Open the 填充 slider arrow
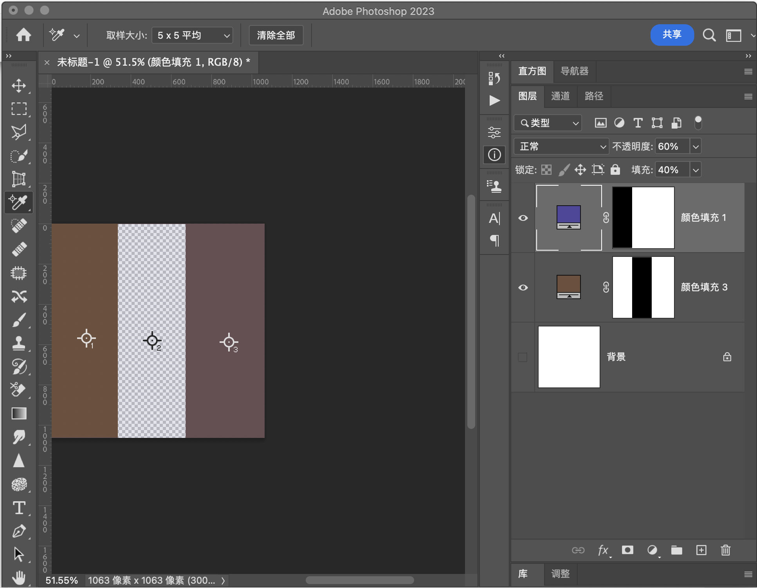757x588 pixels. point(696,170)
